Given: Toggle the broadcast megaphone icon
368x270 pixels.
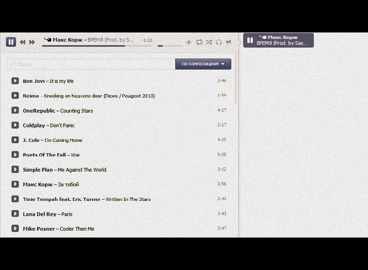Looking at the screenshot, I should click(x=228, y=42).
